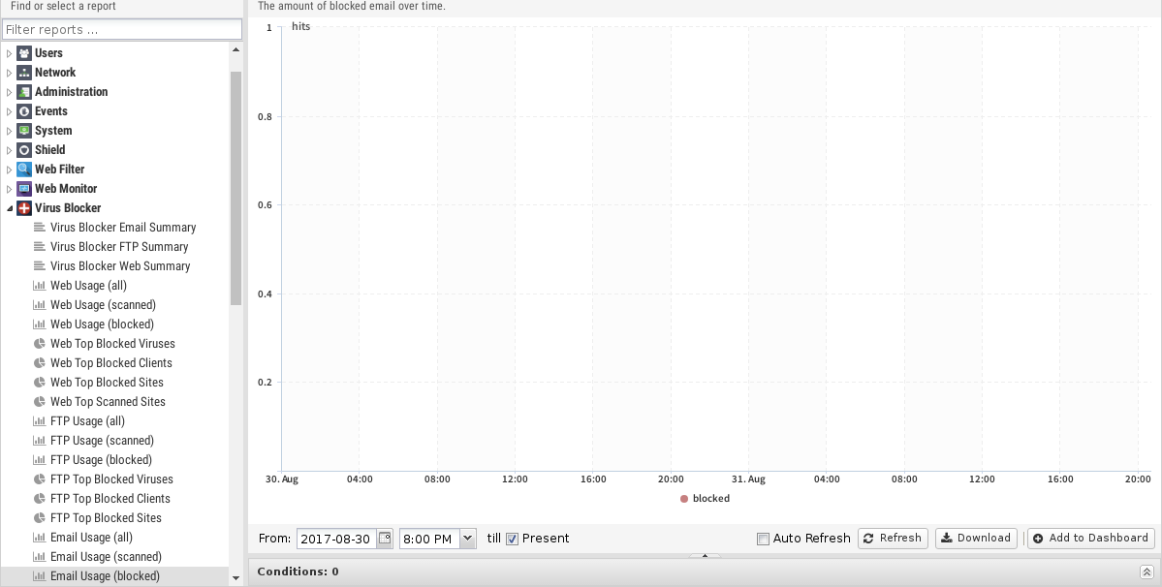Click the tree scroll up arrow

point(236,50)
